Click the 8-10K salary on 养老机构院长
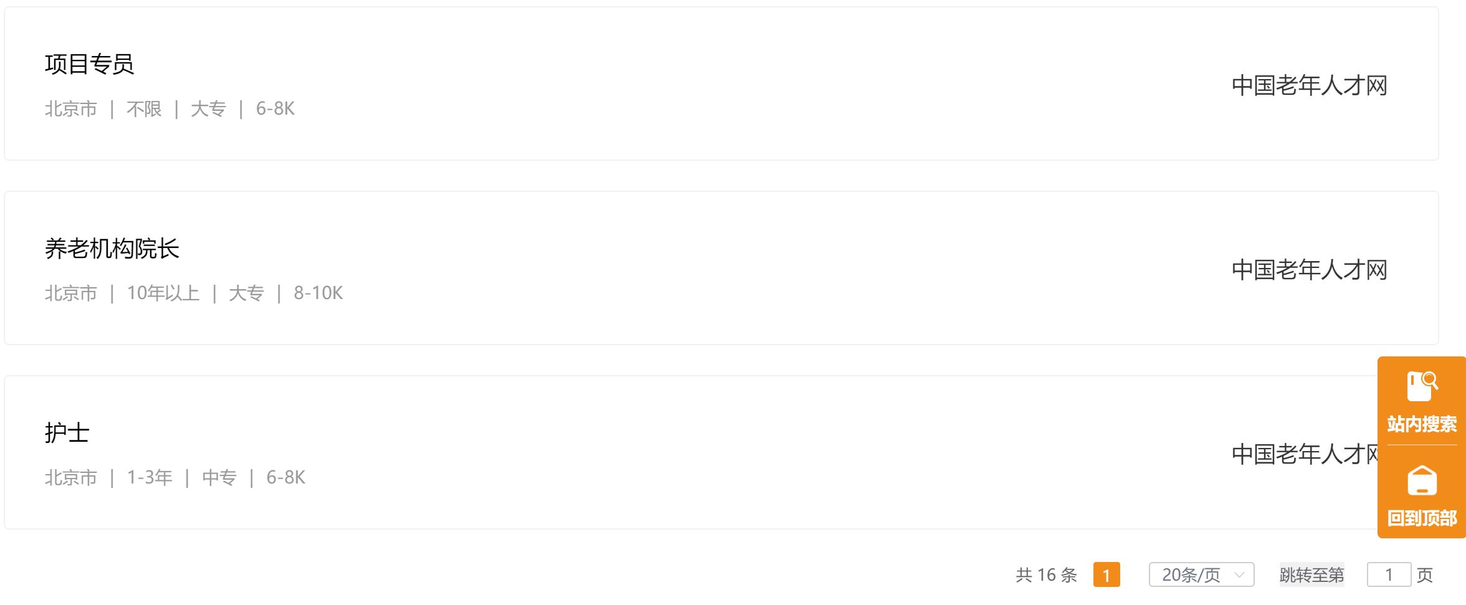 point(318,293)
